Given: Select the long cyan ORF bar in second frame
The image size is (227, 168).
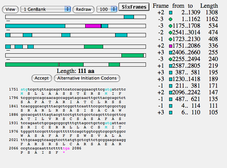Looking at the screenshot, I should pos(35,26).
